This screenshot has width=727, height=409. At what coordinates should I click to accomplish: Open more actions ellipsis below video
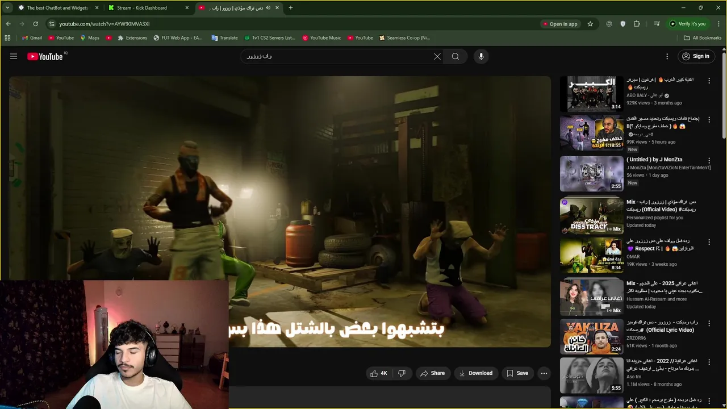(x=544, y=373)
